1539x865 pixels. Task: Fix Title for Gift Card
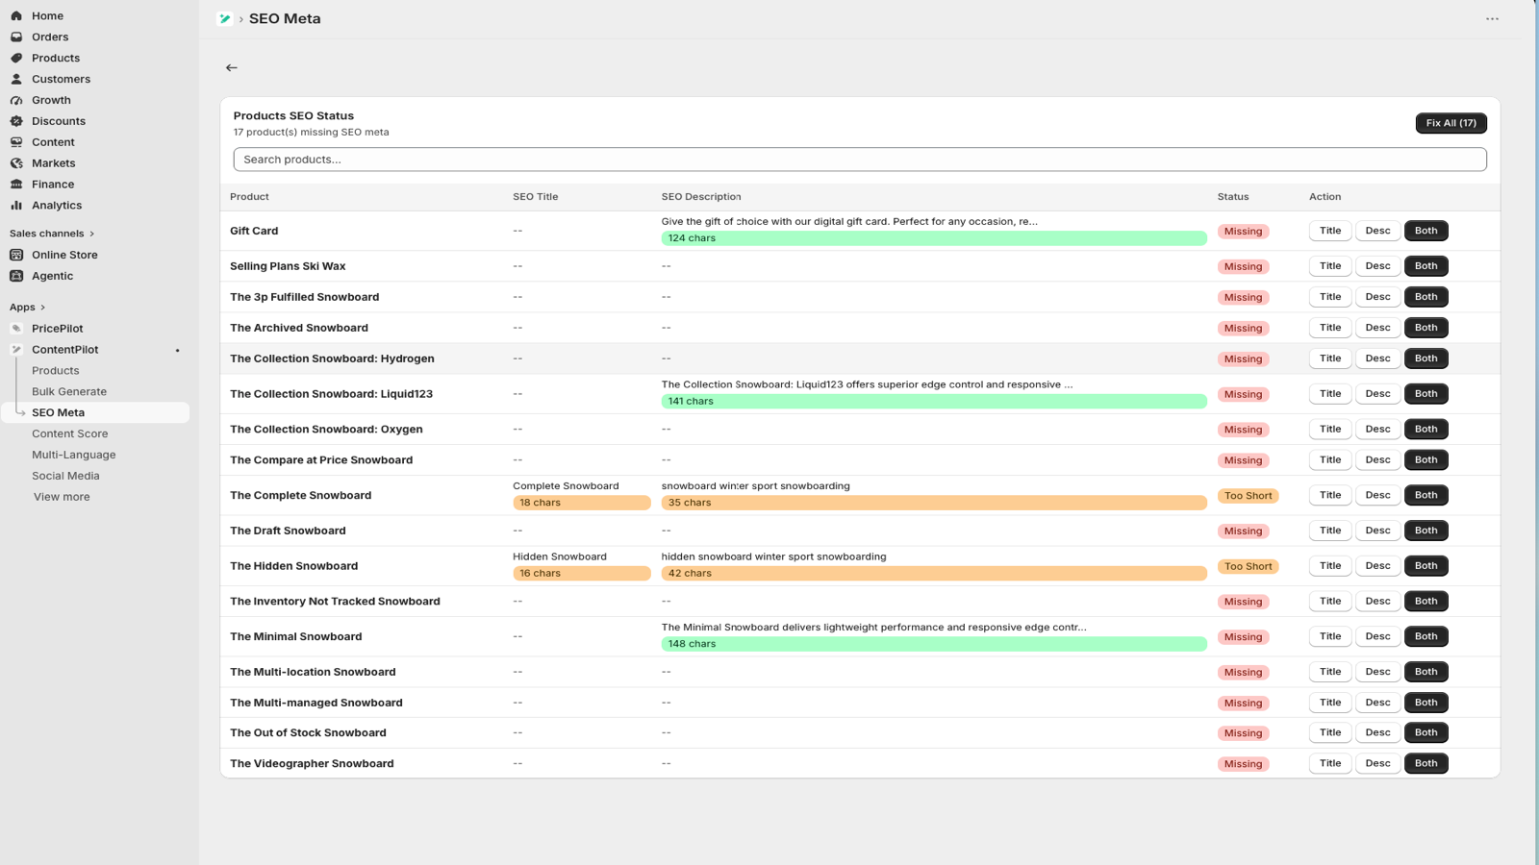(1330, 231)
